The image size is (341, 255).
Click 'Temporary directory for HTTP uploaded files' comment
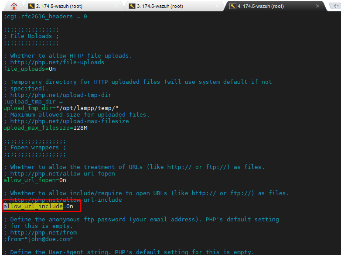138,82
